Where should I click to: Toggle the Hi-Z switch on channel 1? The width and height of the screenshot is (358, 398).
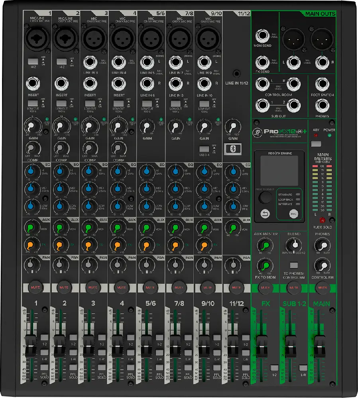click(x=33, y=61)
